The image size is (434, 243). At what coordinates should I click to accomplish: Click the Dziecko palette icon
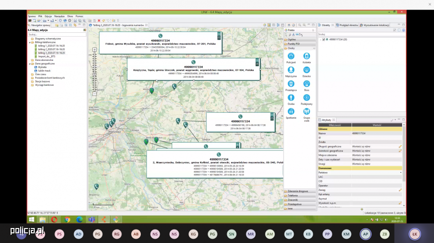[x=306, y=70]
